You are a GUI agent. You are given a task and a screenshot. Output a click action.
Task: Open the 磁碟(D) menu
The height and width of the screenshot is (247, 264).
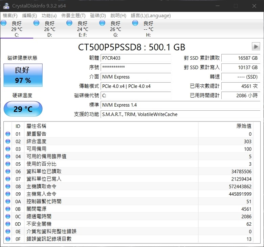click(98, 16)
